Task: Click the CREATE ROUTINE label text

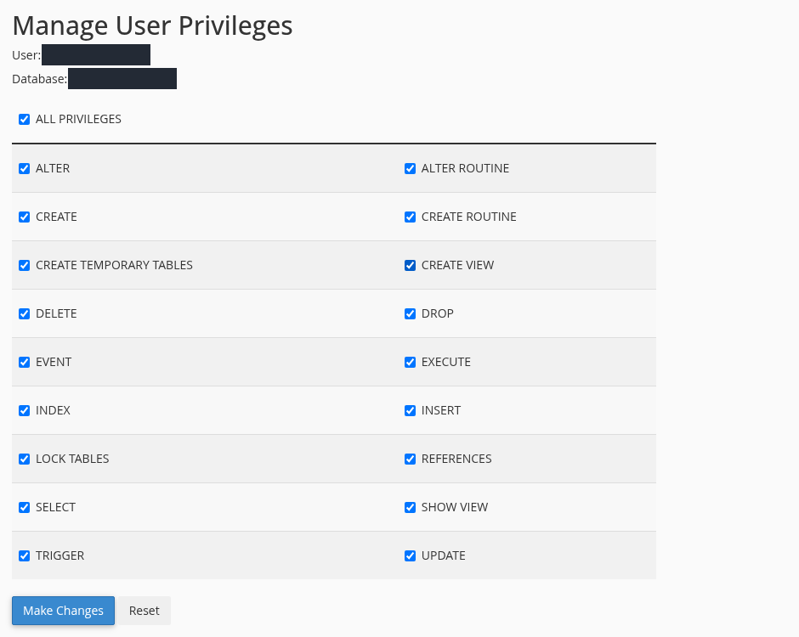Action: pyautogui.click(x=469, y=217)
